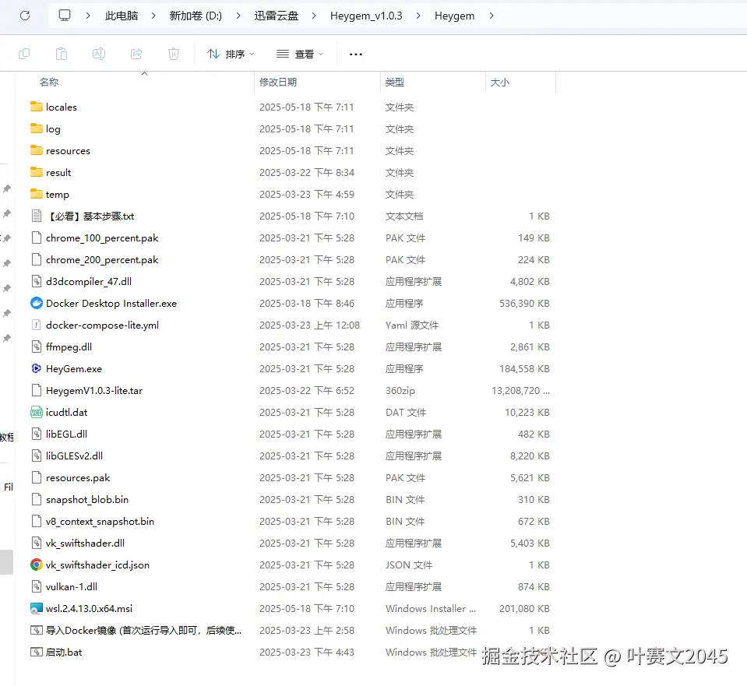Open the 排序 sort dropdown

[x=231, y=55]
